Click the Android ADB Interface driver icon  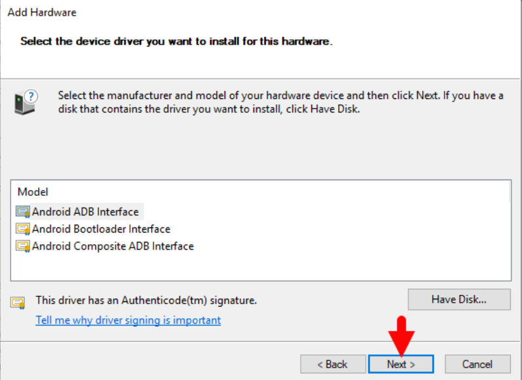point(23,212)
